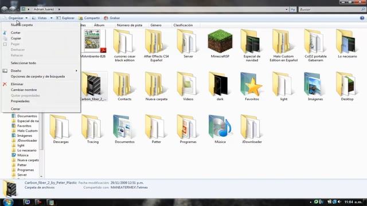Open the Documentos library folder icon
This screenshot has width=367, height=206.
click(x=124, y=127)
